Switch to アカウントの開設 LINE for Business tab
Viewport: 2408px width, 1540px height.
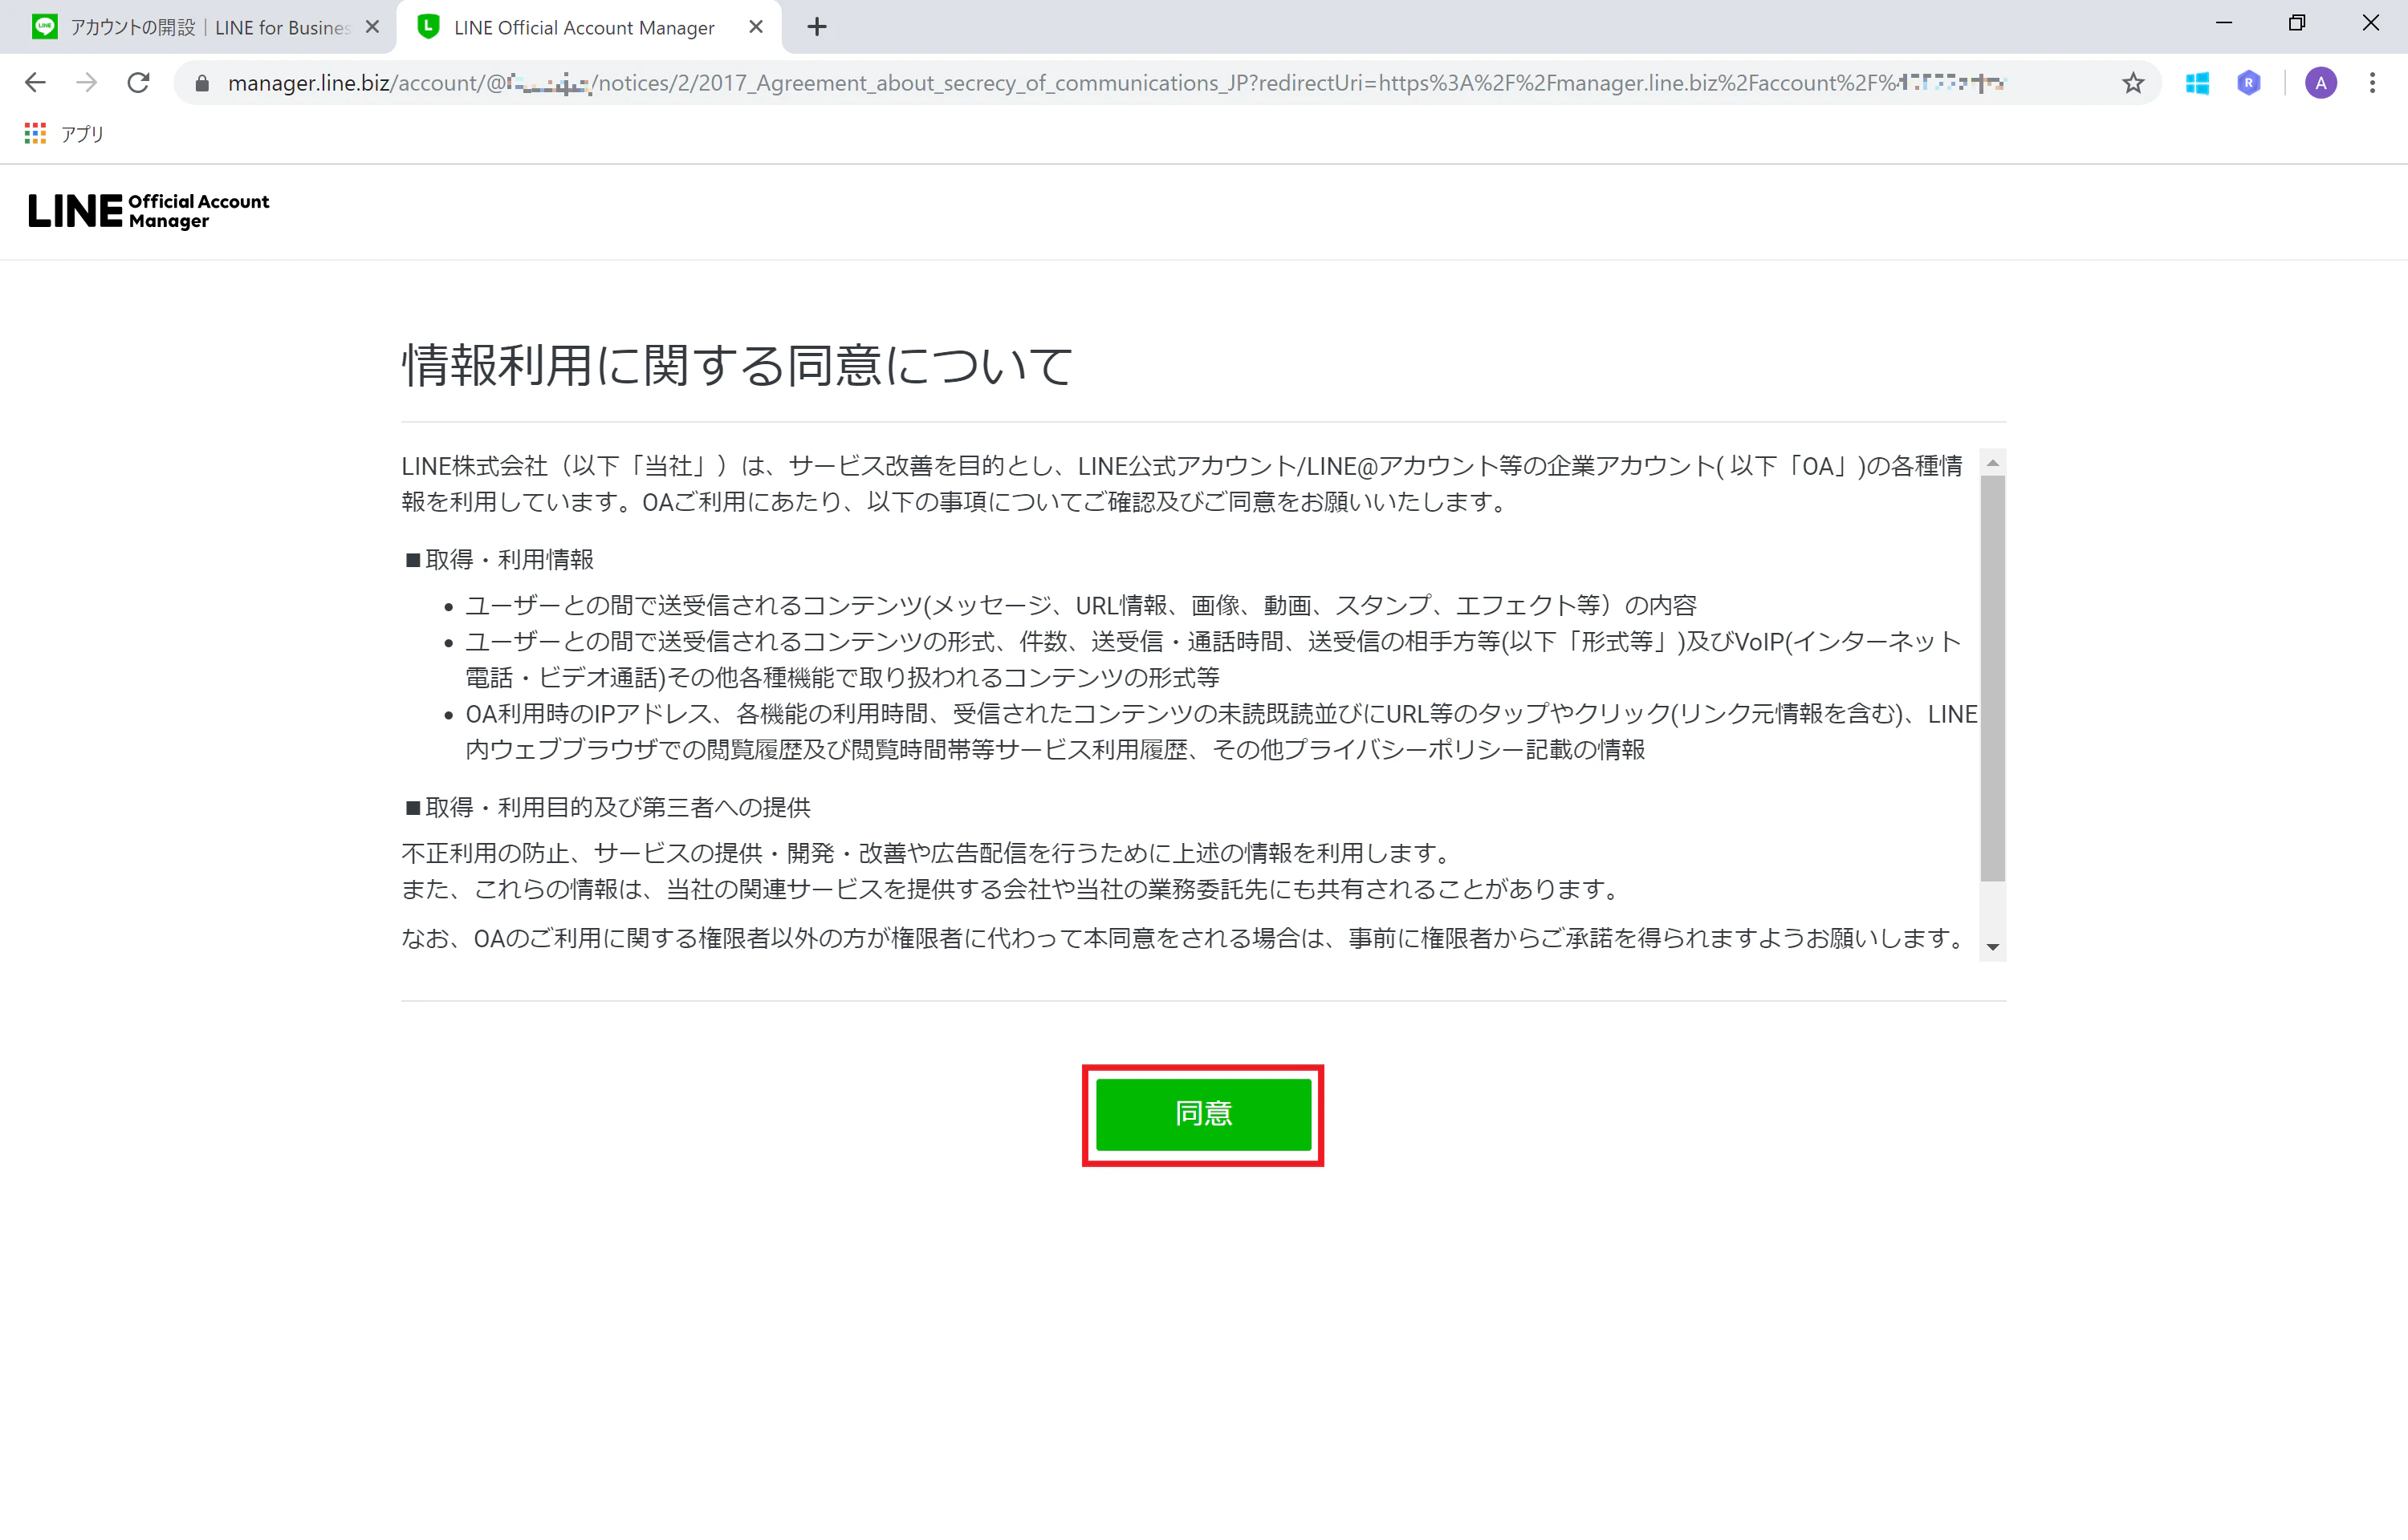[198, 27]
